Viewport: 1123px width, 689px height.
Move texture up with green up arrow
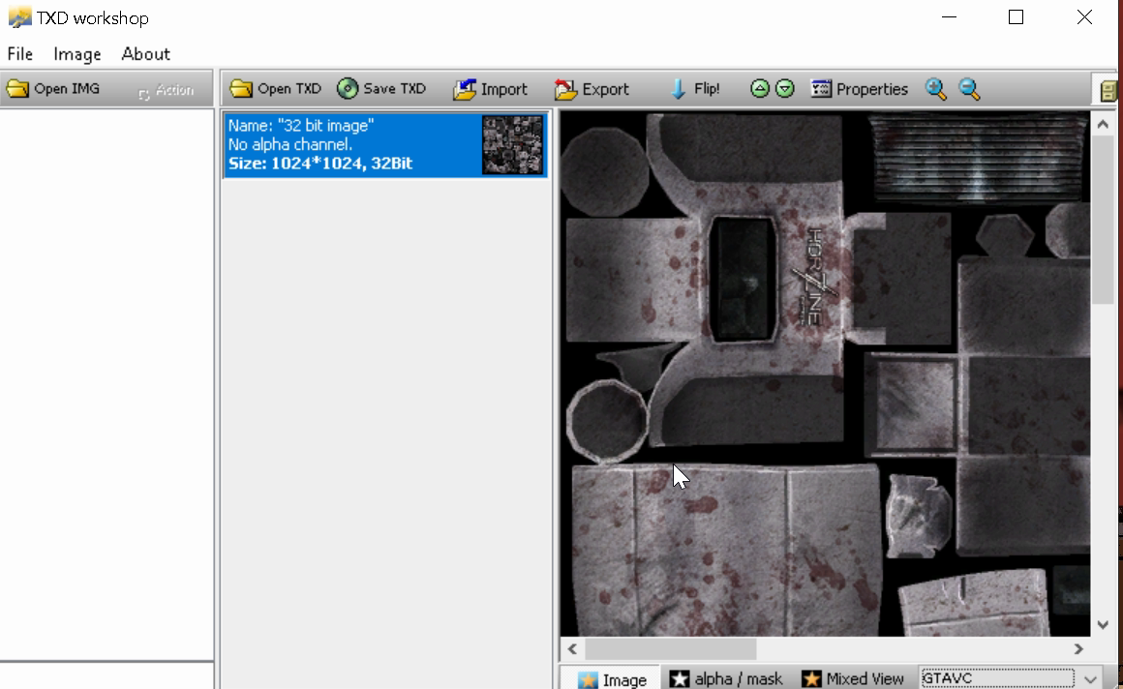click(x=760, y=89)
